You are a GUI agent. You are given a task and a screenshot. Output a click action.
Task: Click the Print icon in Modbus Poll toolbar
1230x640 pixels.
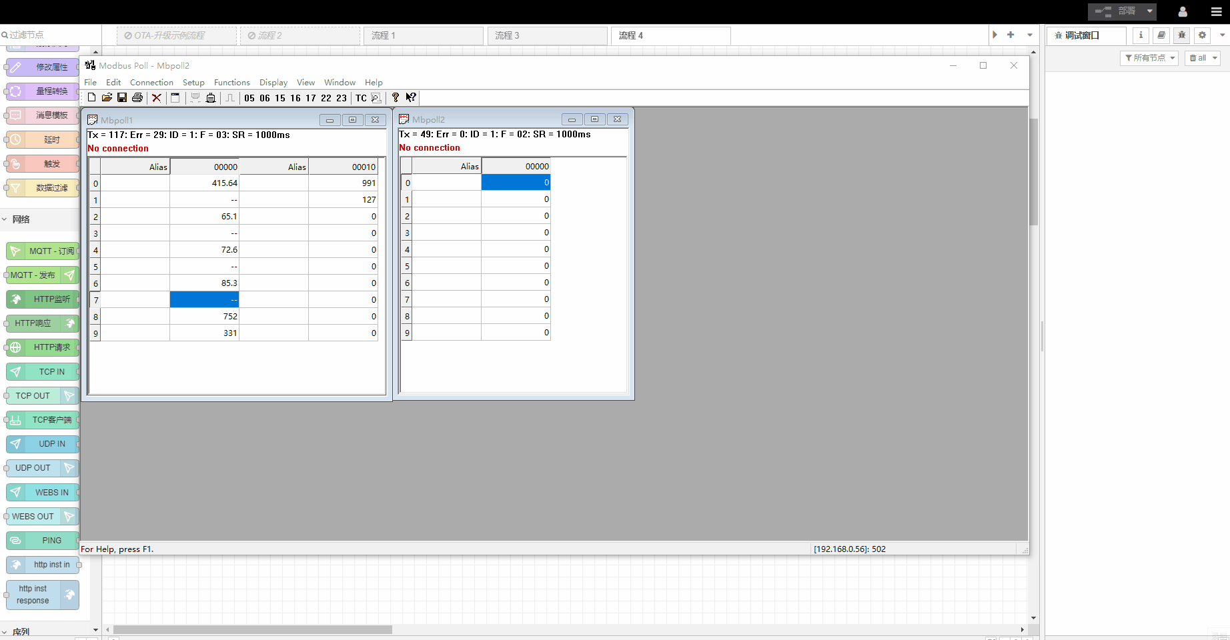[137, 98]
